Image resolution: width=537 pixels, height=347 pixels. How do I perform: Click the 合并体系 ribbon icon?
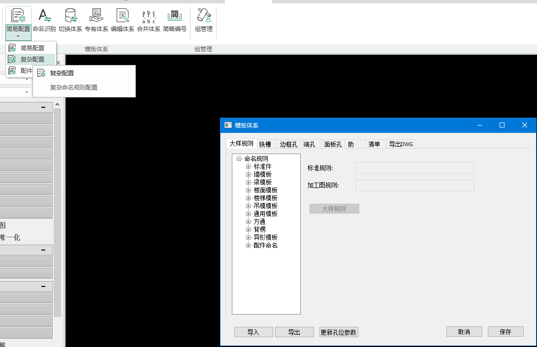tap(149, 21)
